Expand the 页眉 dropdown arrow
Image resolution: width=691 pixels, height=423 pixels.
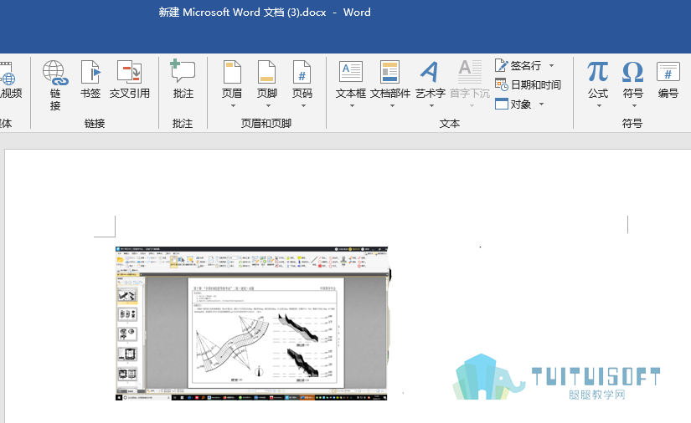click(x=233, y=106)
